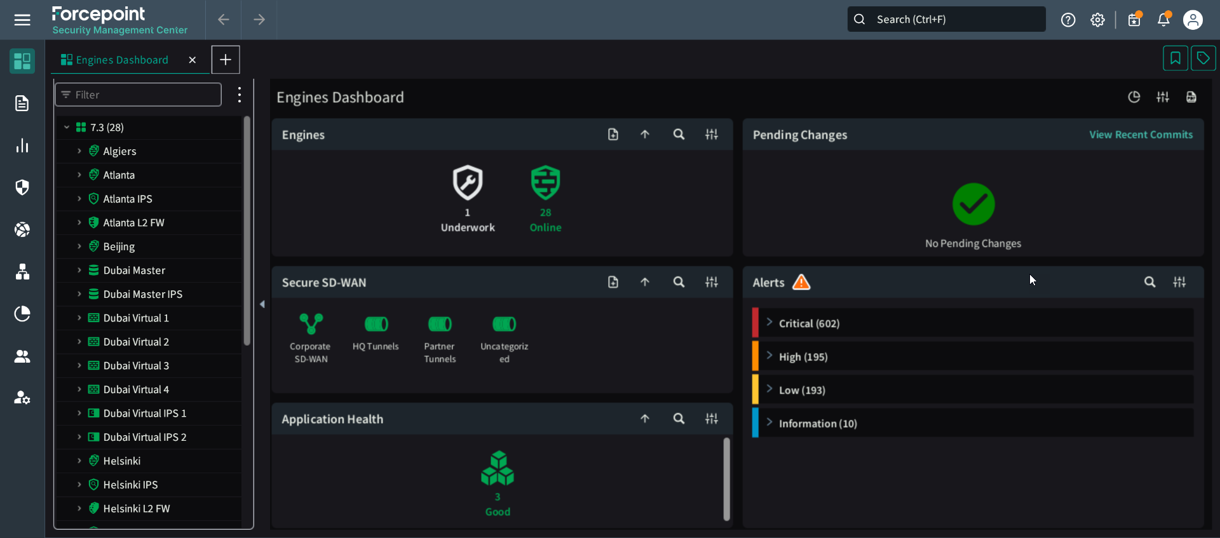The width and height of the screenshot is (1220, 538).
Task: Collapse the 7.3 (28) group
Action: tap(67, 128)
